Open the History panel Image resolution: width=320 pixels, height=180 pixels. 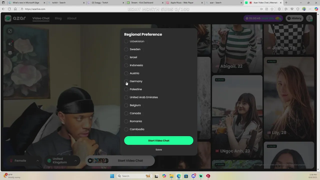click(x=294, y=18)
